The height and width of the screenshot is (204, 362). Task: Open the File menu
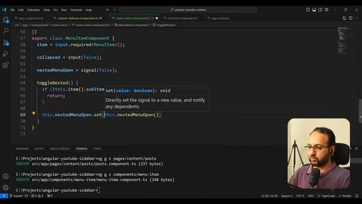pos(12,10)
